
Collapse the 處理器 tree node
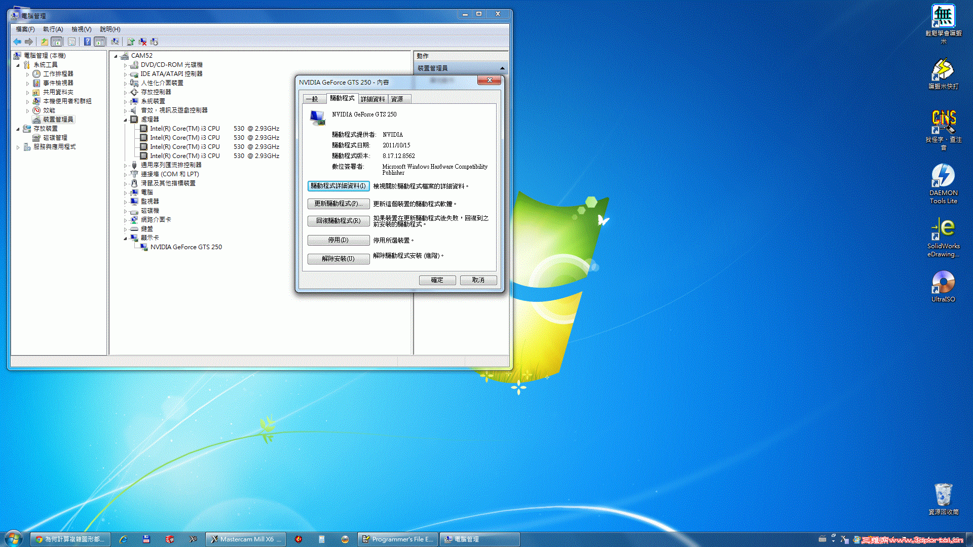[126, 120]
